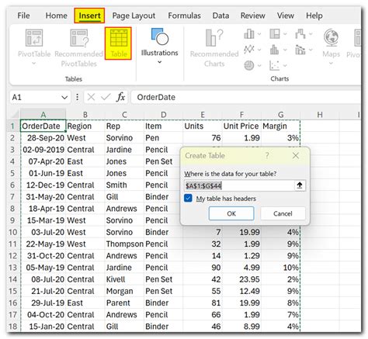Insert a waterfall or funnel chart
Image resolution: width=368 pixels, height=339 pixels.
coord(300,33)
